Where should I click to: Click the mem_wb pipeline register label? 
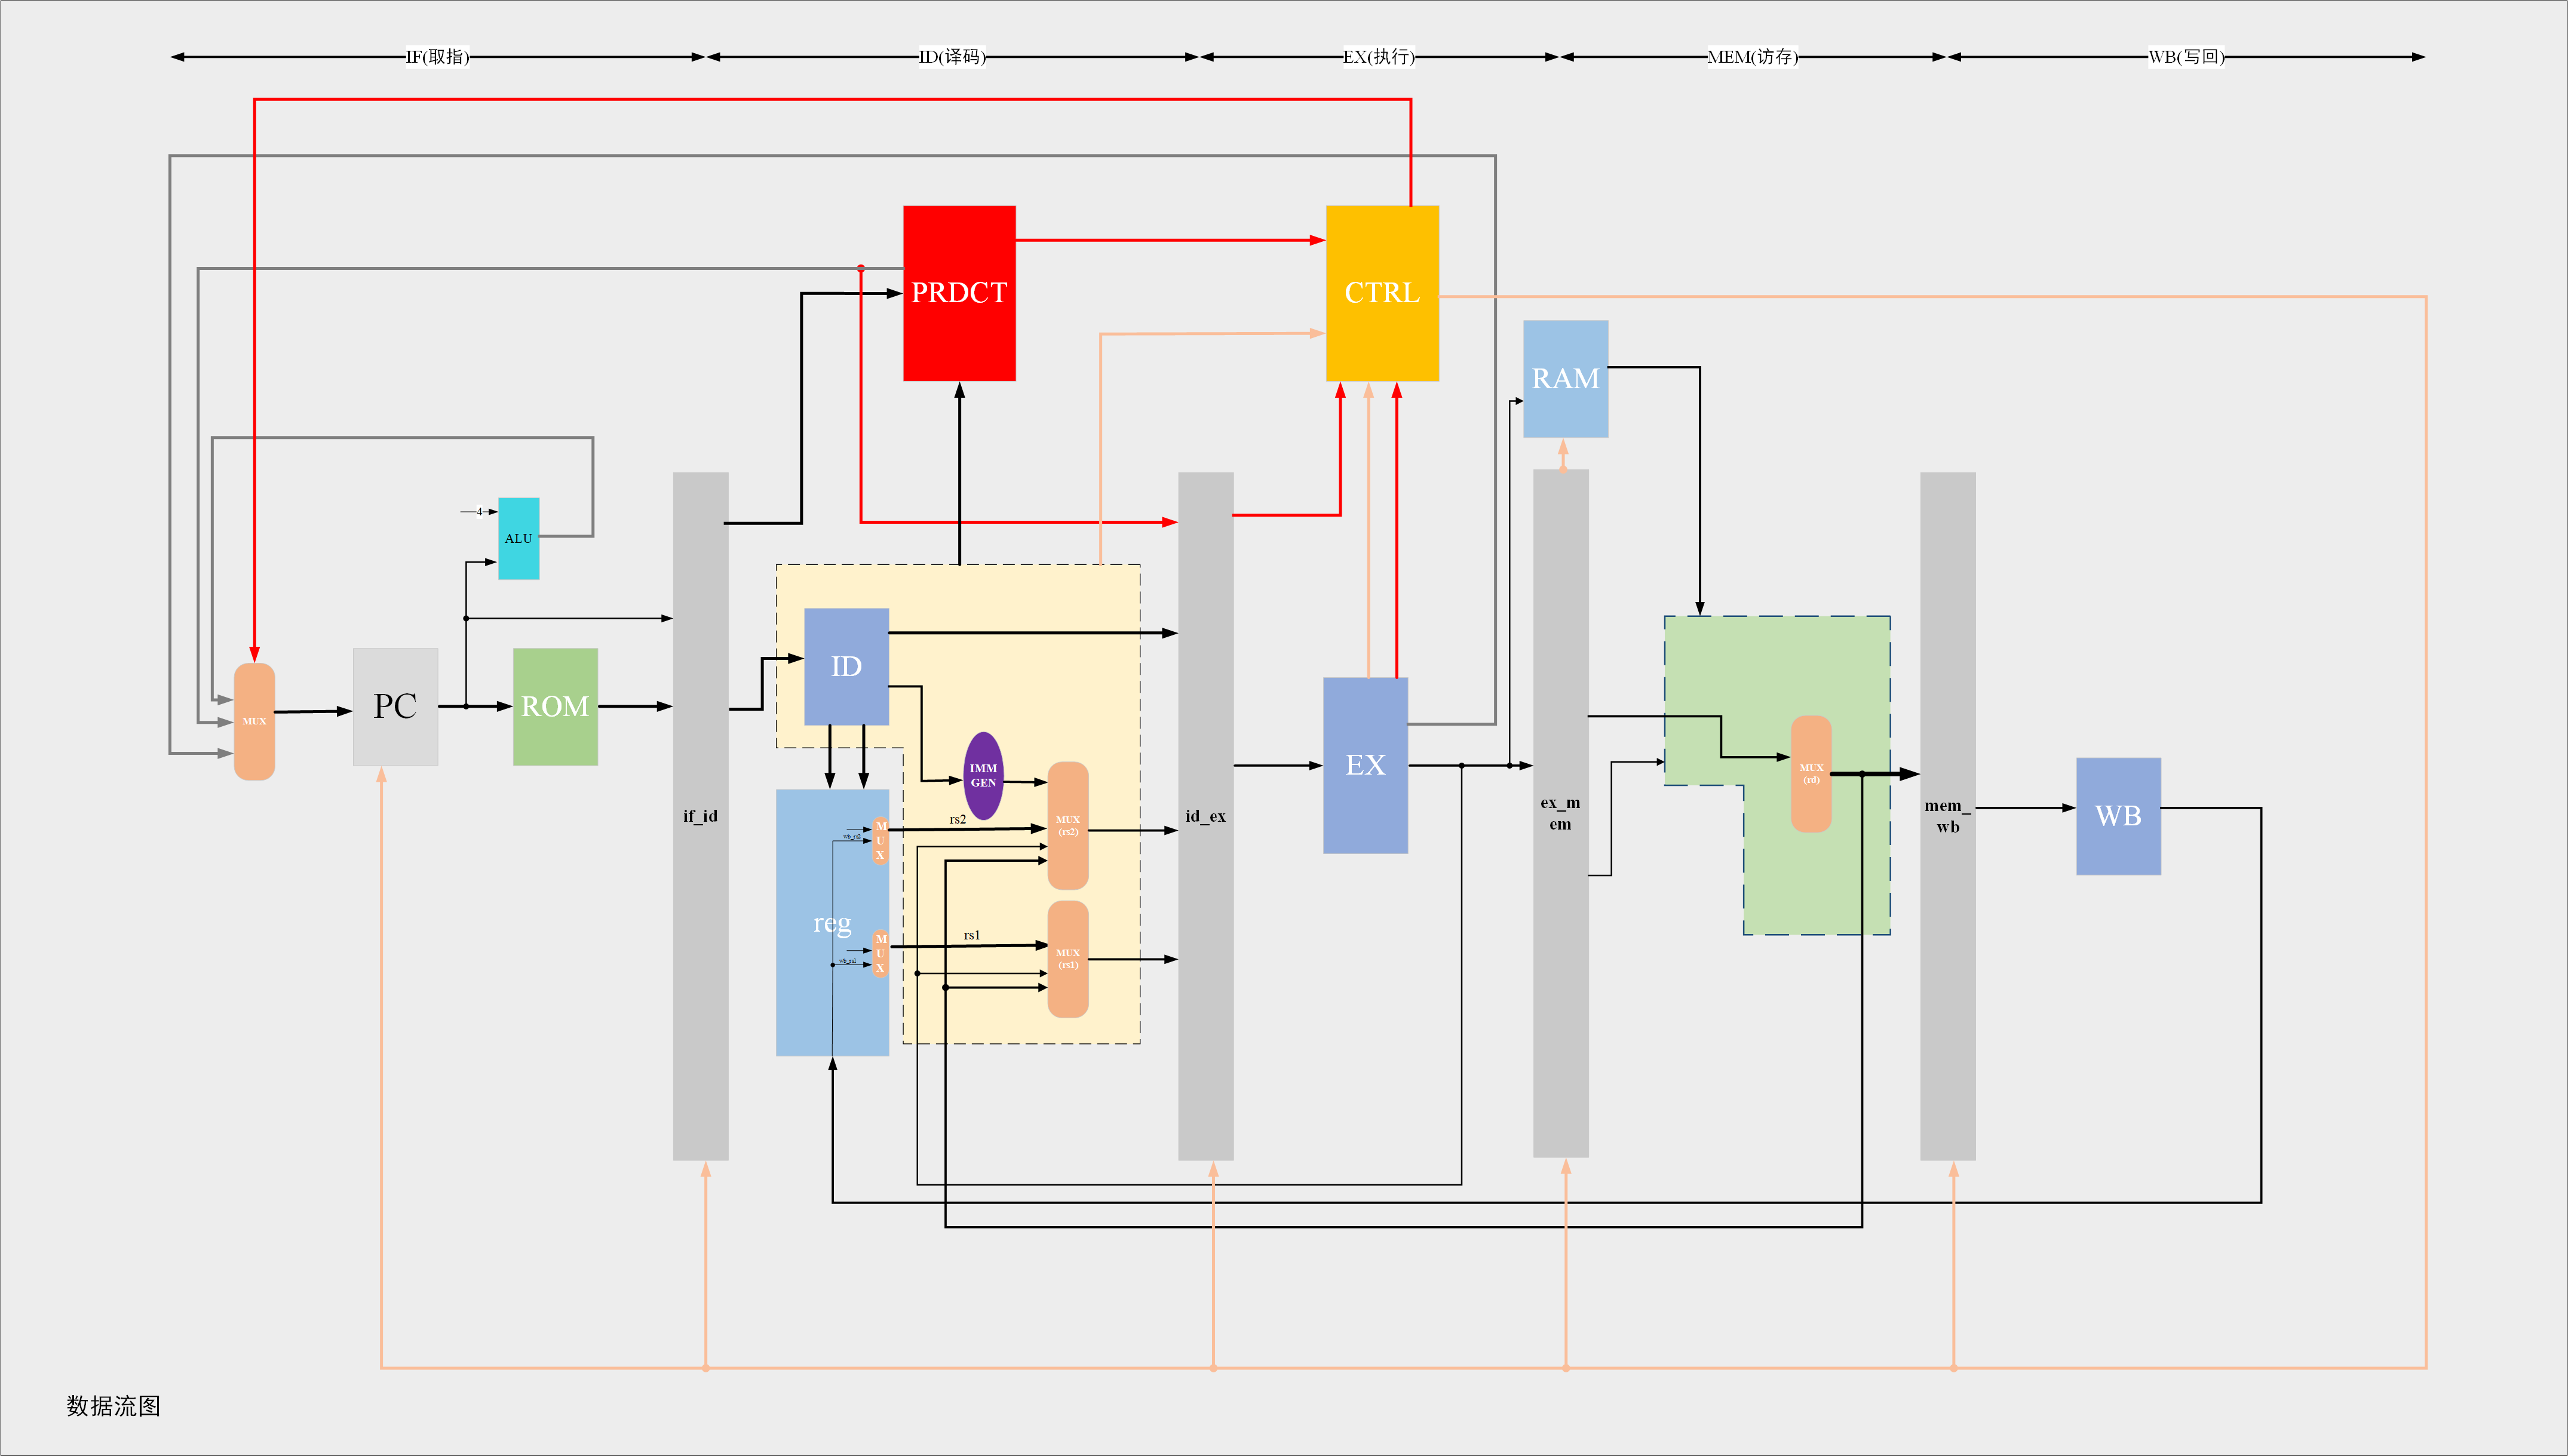[1947, 816]
